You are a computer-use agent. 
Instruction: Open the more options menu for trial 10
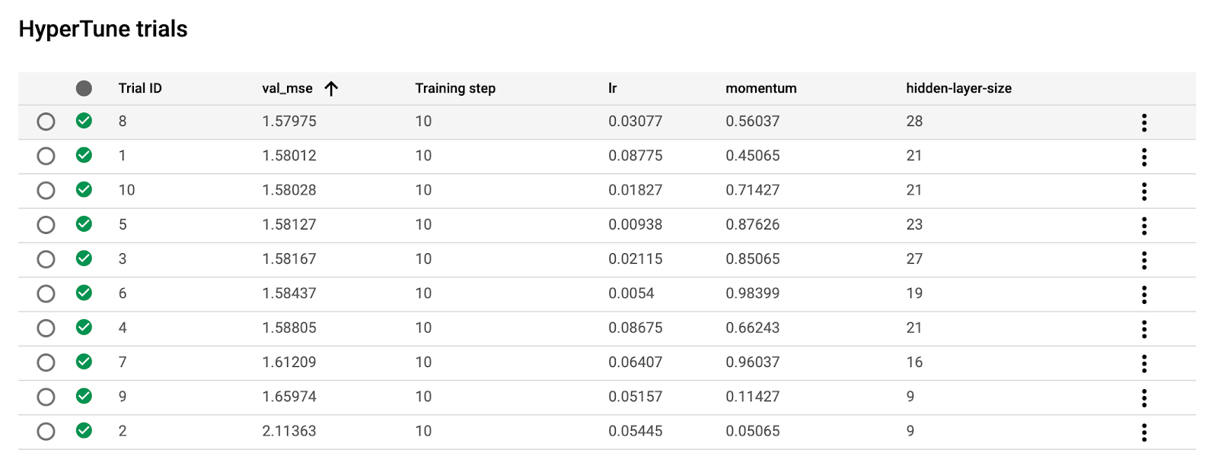pyautogui.click(x=1143, y=191)
